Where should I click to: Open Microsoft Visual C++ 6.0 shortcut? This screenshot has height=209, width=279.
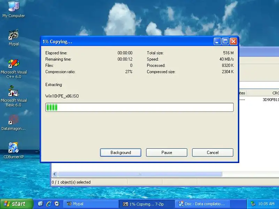click(x=14, y=69)
